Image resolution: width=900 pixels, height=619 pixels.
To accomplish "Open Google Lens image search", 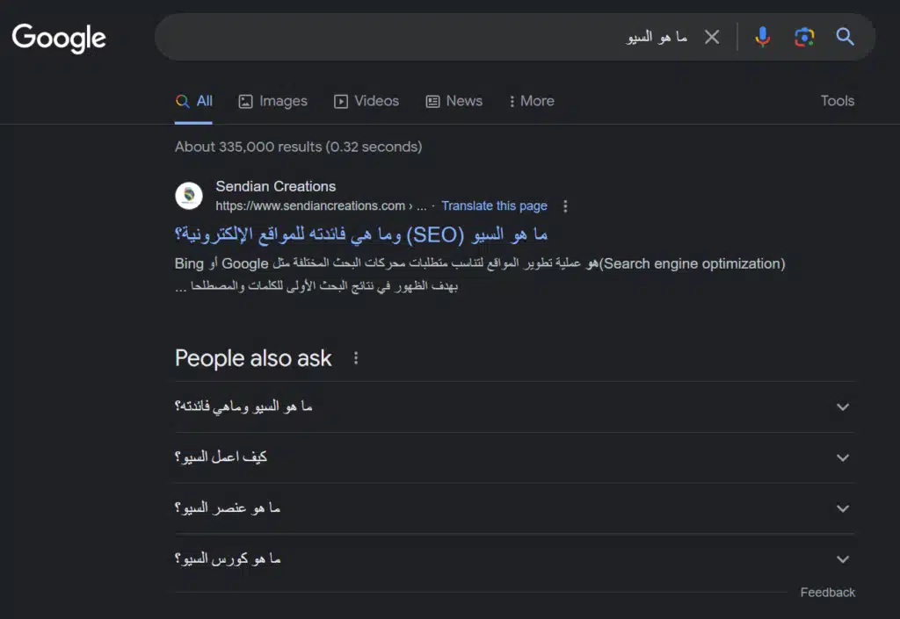I will [803, 37].
